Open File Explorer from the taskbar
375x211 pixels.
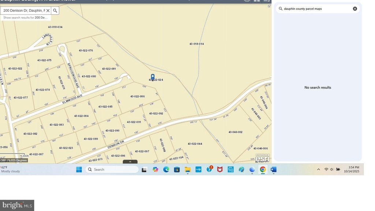[x=187, y=170]
